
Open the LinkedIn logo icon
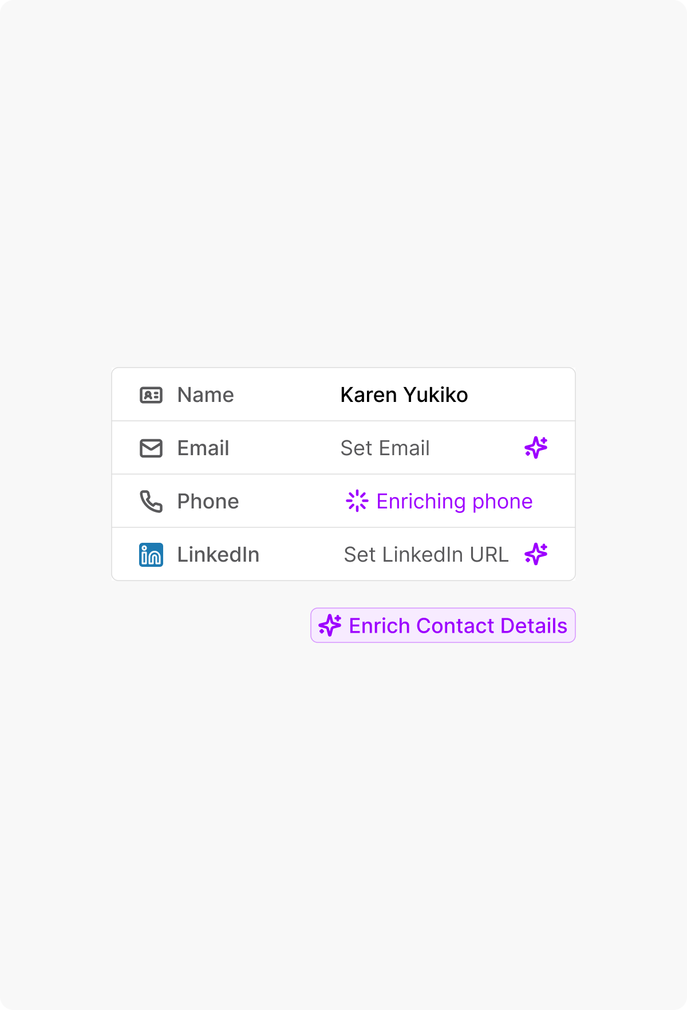151,554
